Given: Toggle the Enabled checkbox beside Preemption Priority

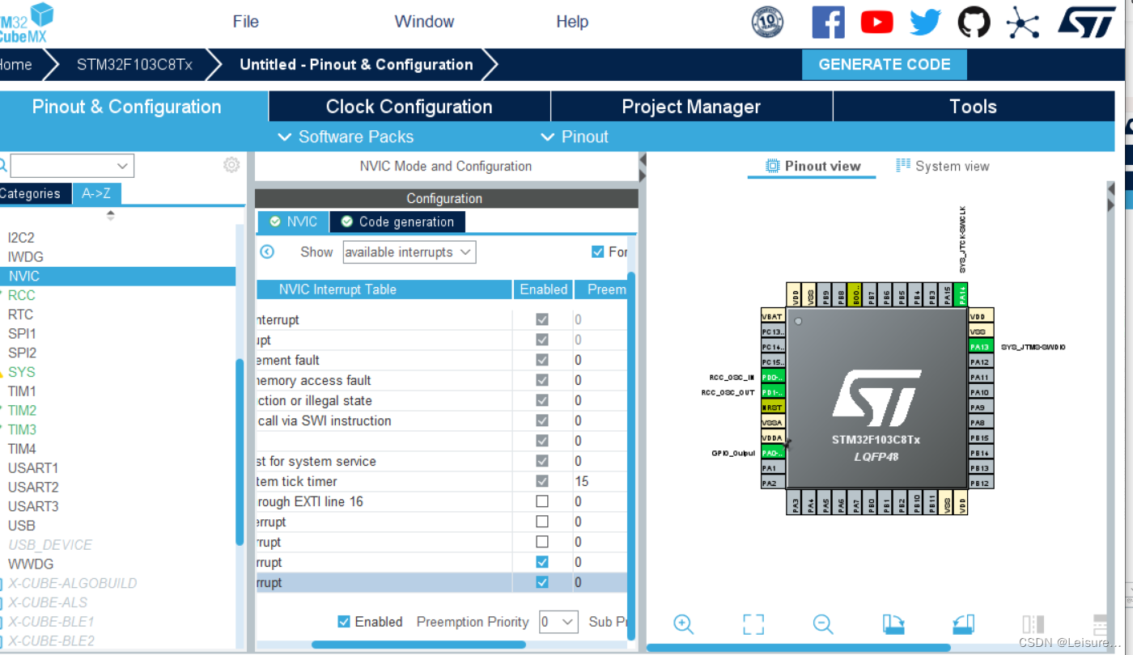Looking at the screenshot, I should pos(344,622).
